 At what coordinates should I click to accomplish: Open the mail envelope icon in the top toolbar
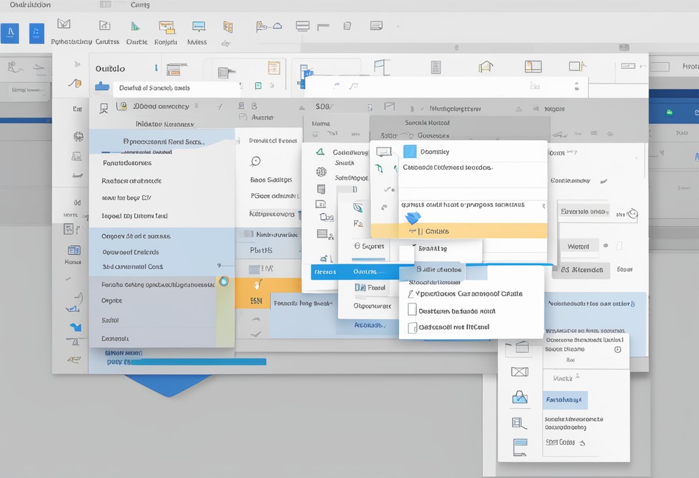63,25
